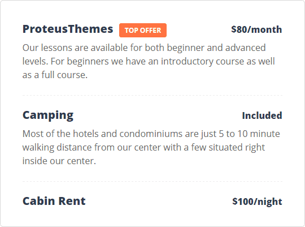Click the Included price label

click(x=262, y=115)
